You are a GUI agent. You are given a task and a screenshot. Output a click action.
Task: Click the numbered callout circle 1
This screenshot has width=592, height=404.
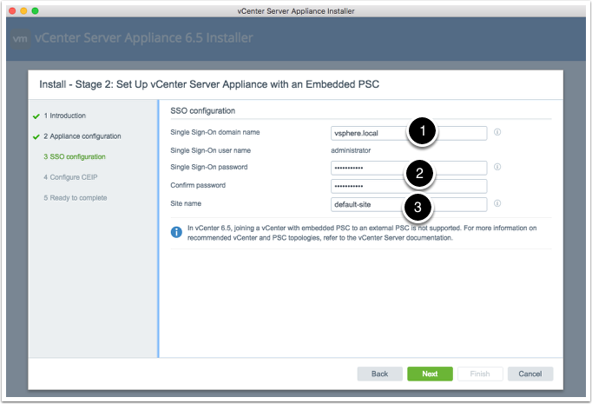422,132
